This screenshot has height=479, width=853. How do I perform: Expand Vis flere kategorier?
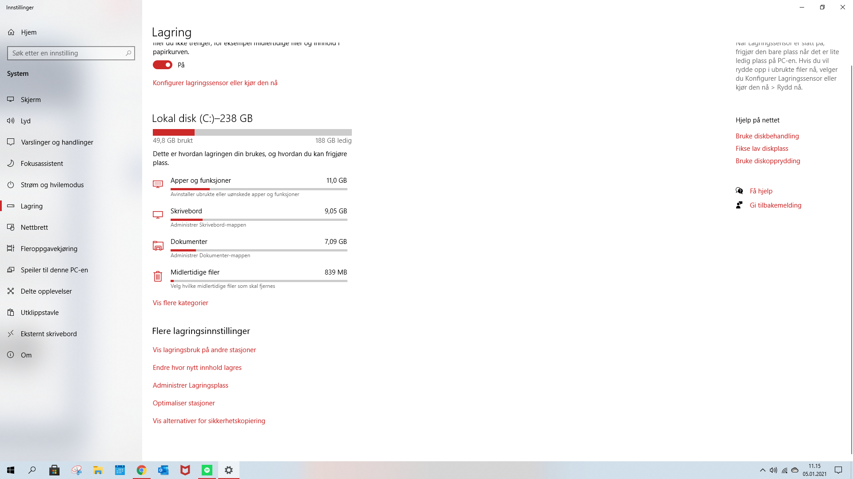[x=180, y=303]
